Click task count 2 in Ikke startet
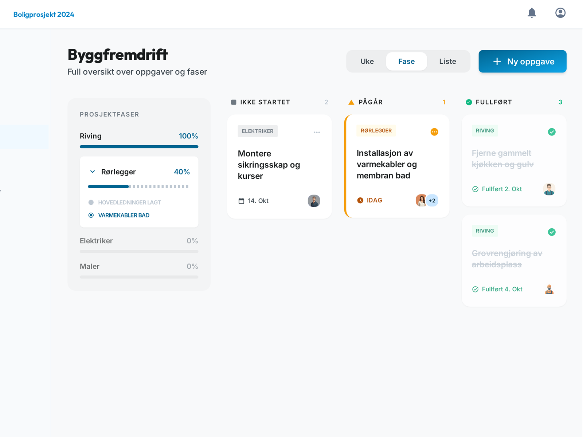This screenshot has height=437, width=583. 326,102
